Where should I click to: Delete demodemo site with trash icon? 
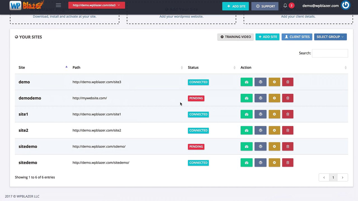288,98
